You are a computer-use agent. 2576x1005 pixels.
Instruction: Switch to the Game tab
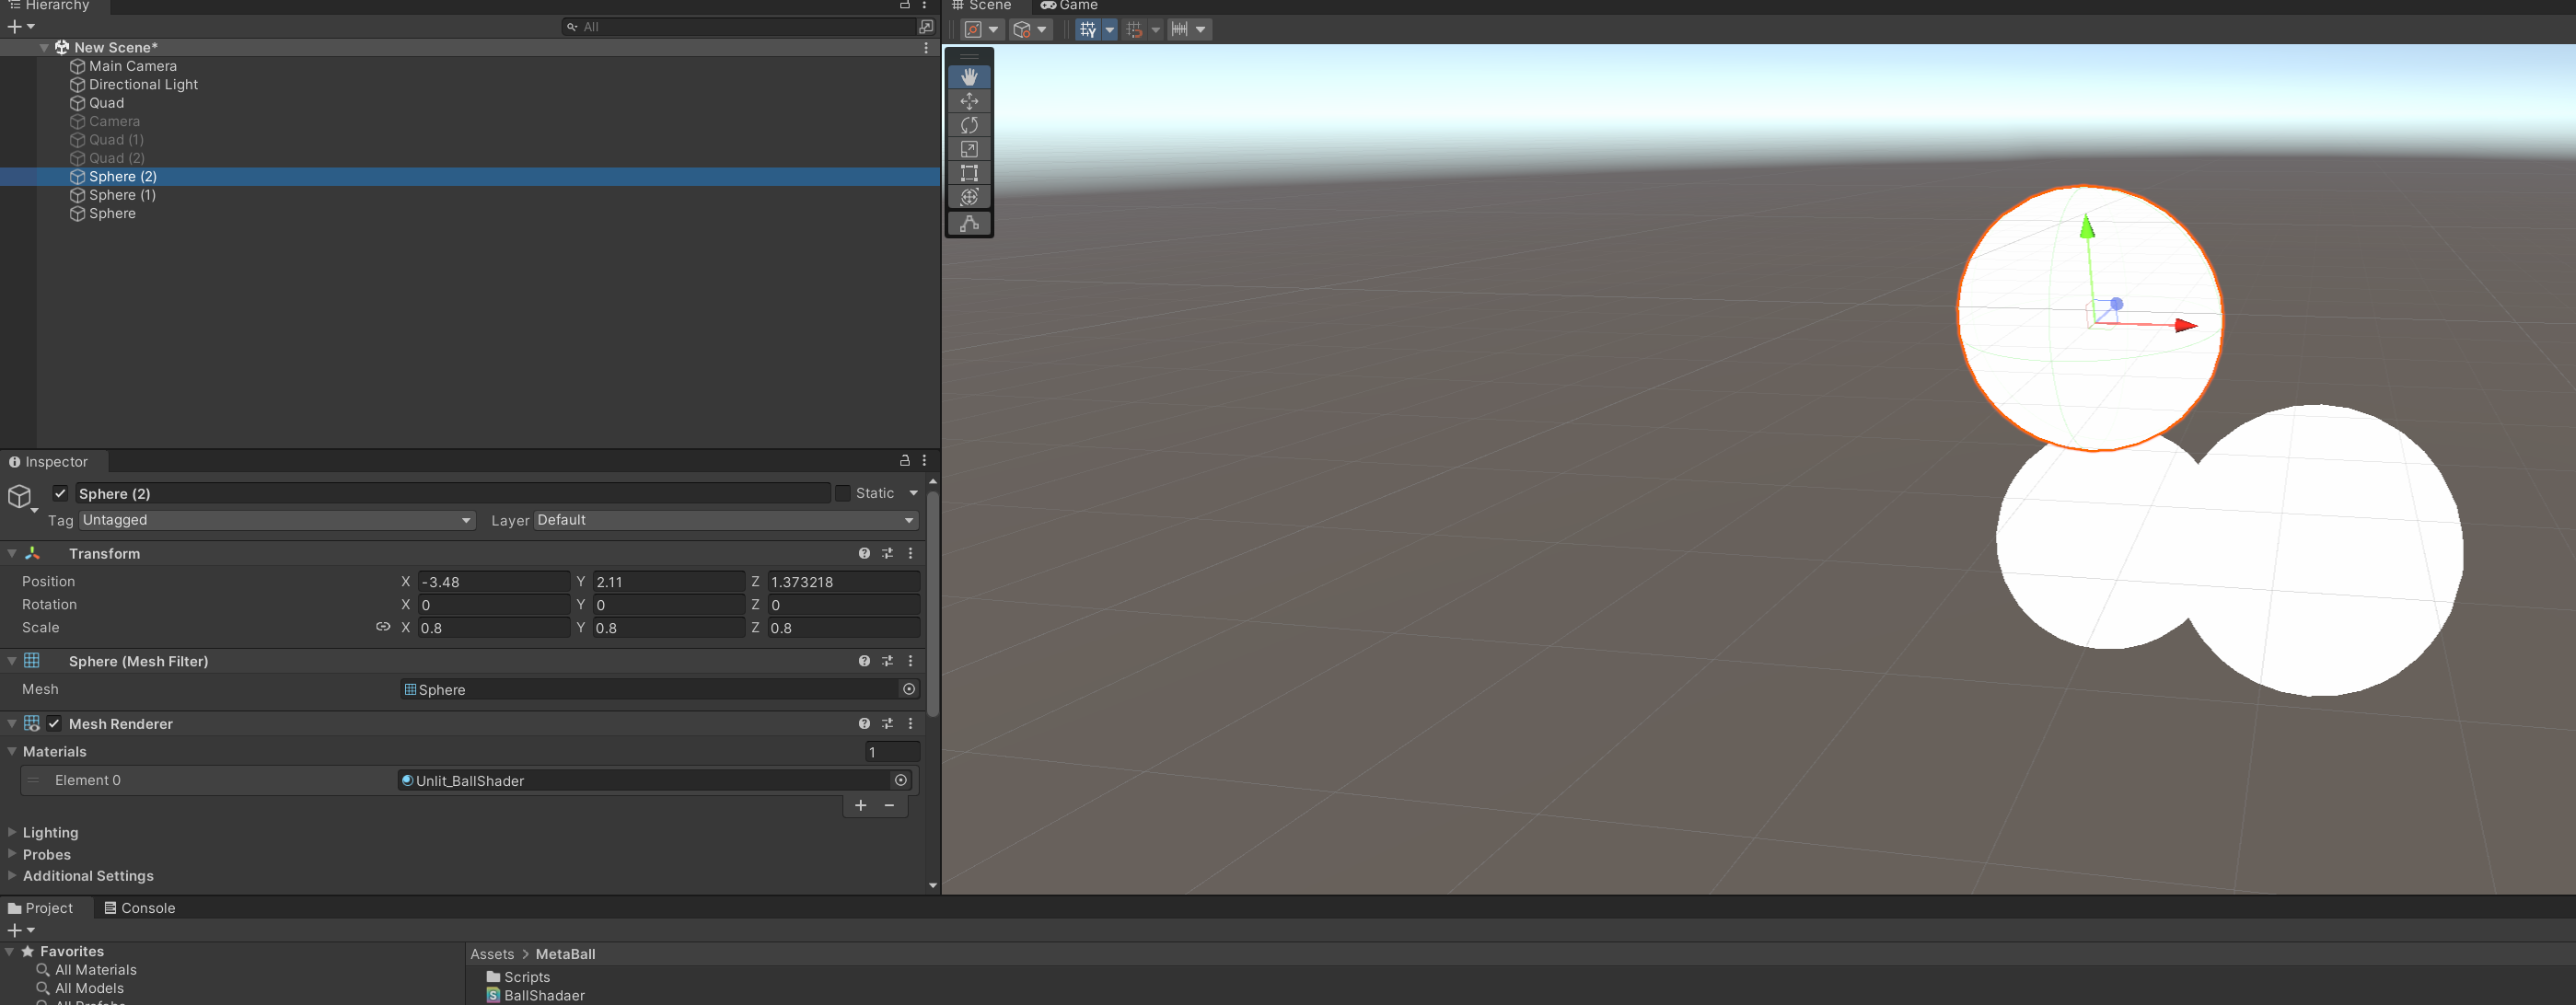coord(1069,5)
